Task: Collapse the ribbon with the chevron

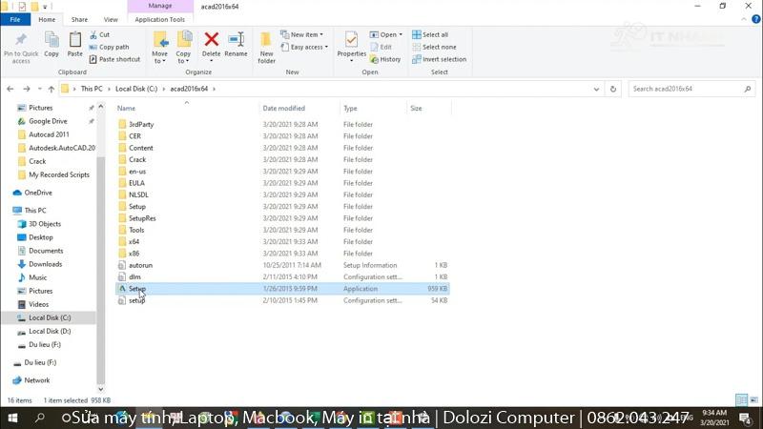Action: coord(744,19)
